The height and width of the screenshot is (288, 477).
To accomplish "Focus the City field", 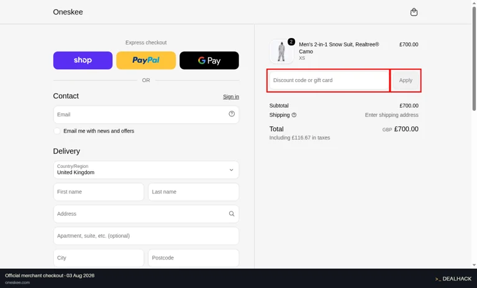I will [x=99, y=258].
